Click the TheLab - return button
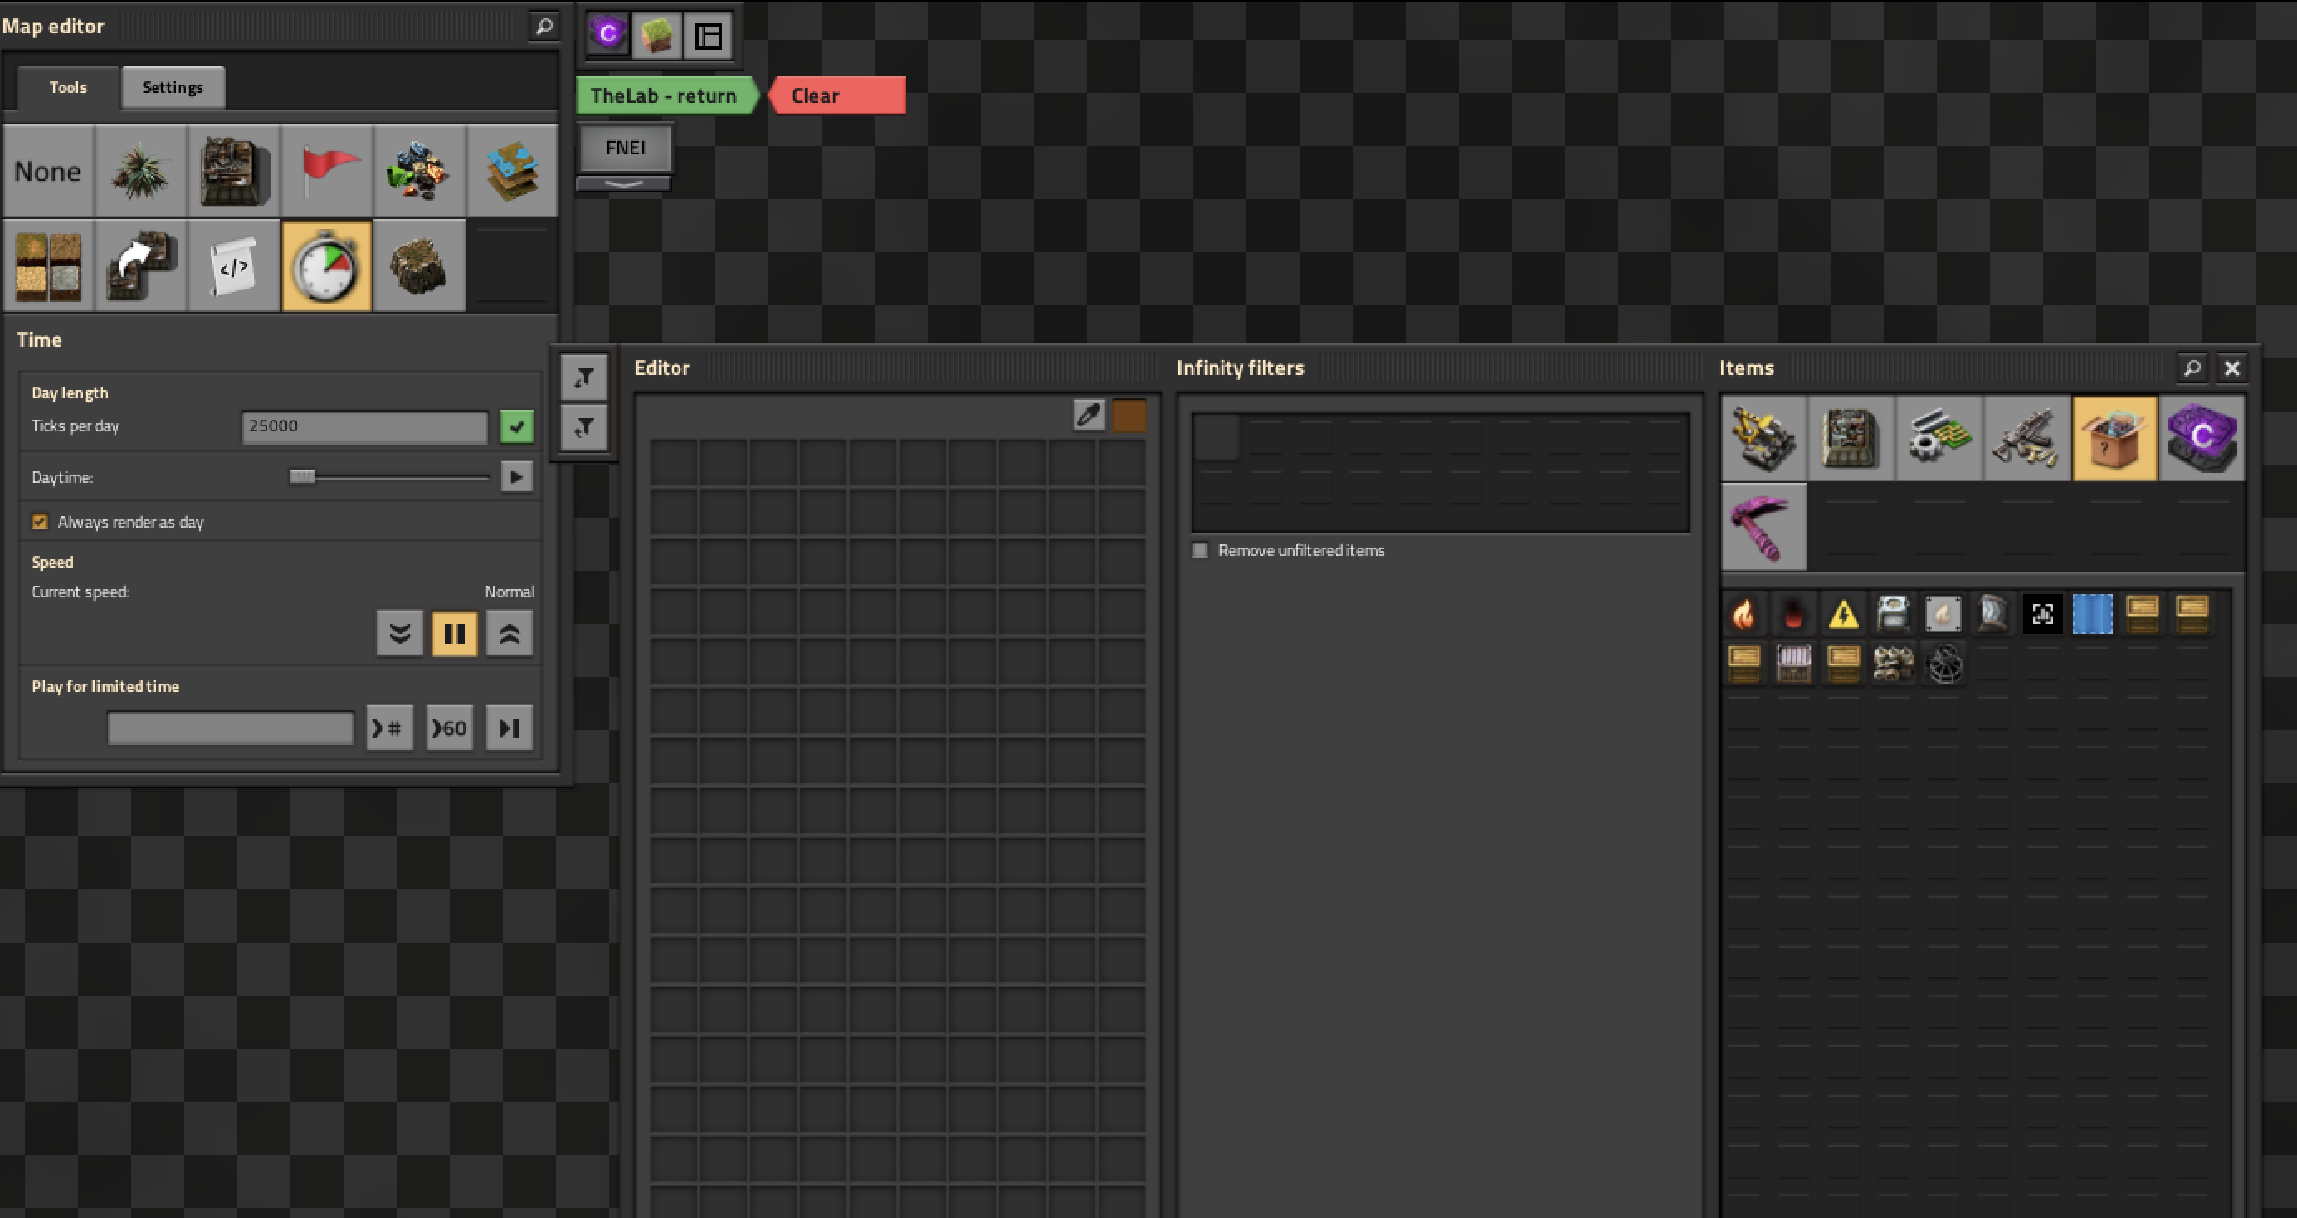Viewport: 2297px width, 1218px height. (x=666, y=95)
